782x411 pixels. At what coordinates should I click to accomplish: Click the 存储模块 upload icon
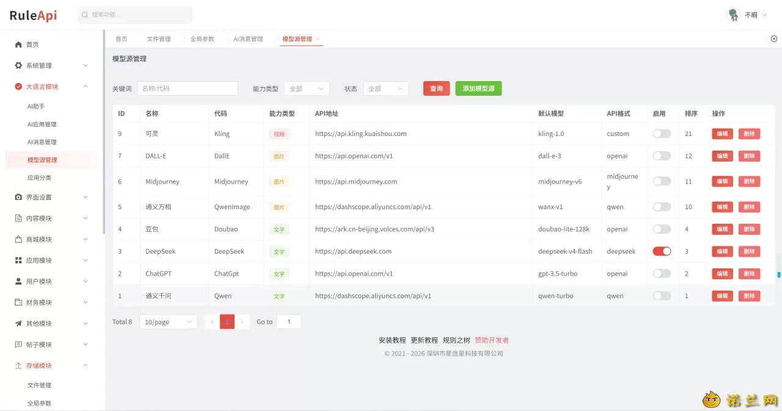[x=18, y=365]
